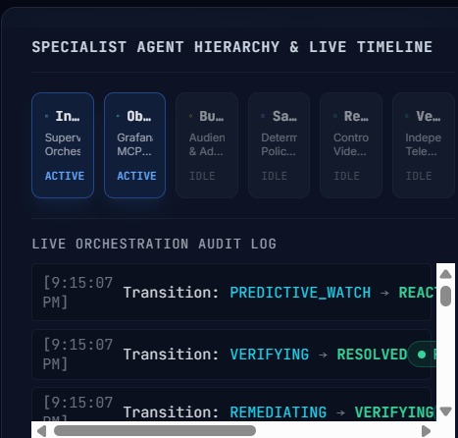Select the active 'Ob...' Grafana MCP agent card
Image resolution: width=458 pixels, height=438 pixels.
coord(134,145)
